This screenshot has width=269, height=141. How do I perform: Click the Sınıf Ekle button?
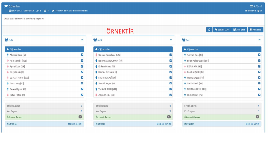[x=239, y=29]
